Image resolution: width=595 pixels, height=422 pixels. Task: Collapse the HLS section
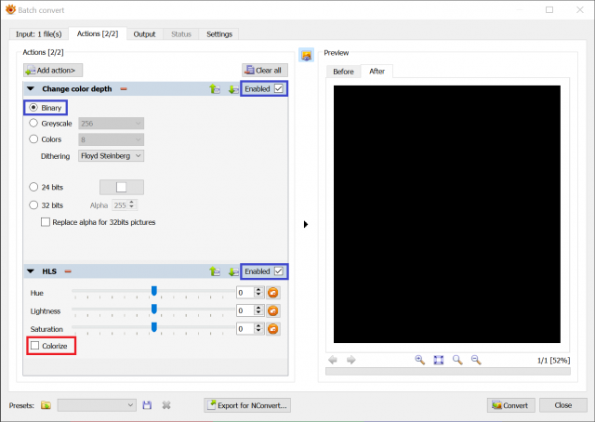tap(31, 271)
